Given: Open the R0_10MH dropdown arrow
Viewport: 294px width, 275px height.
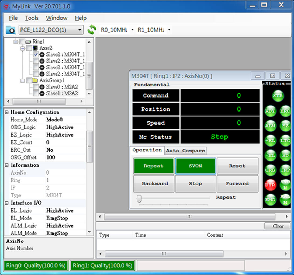Looking at the screenshot, I should pos(132,30).
